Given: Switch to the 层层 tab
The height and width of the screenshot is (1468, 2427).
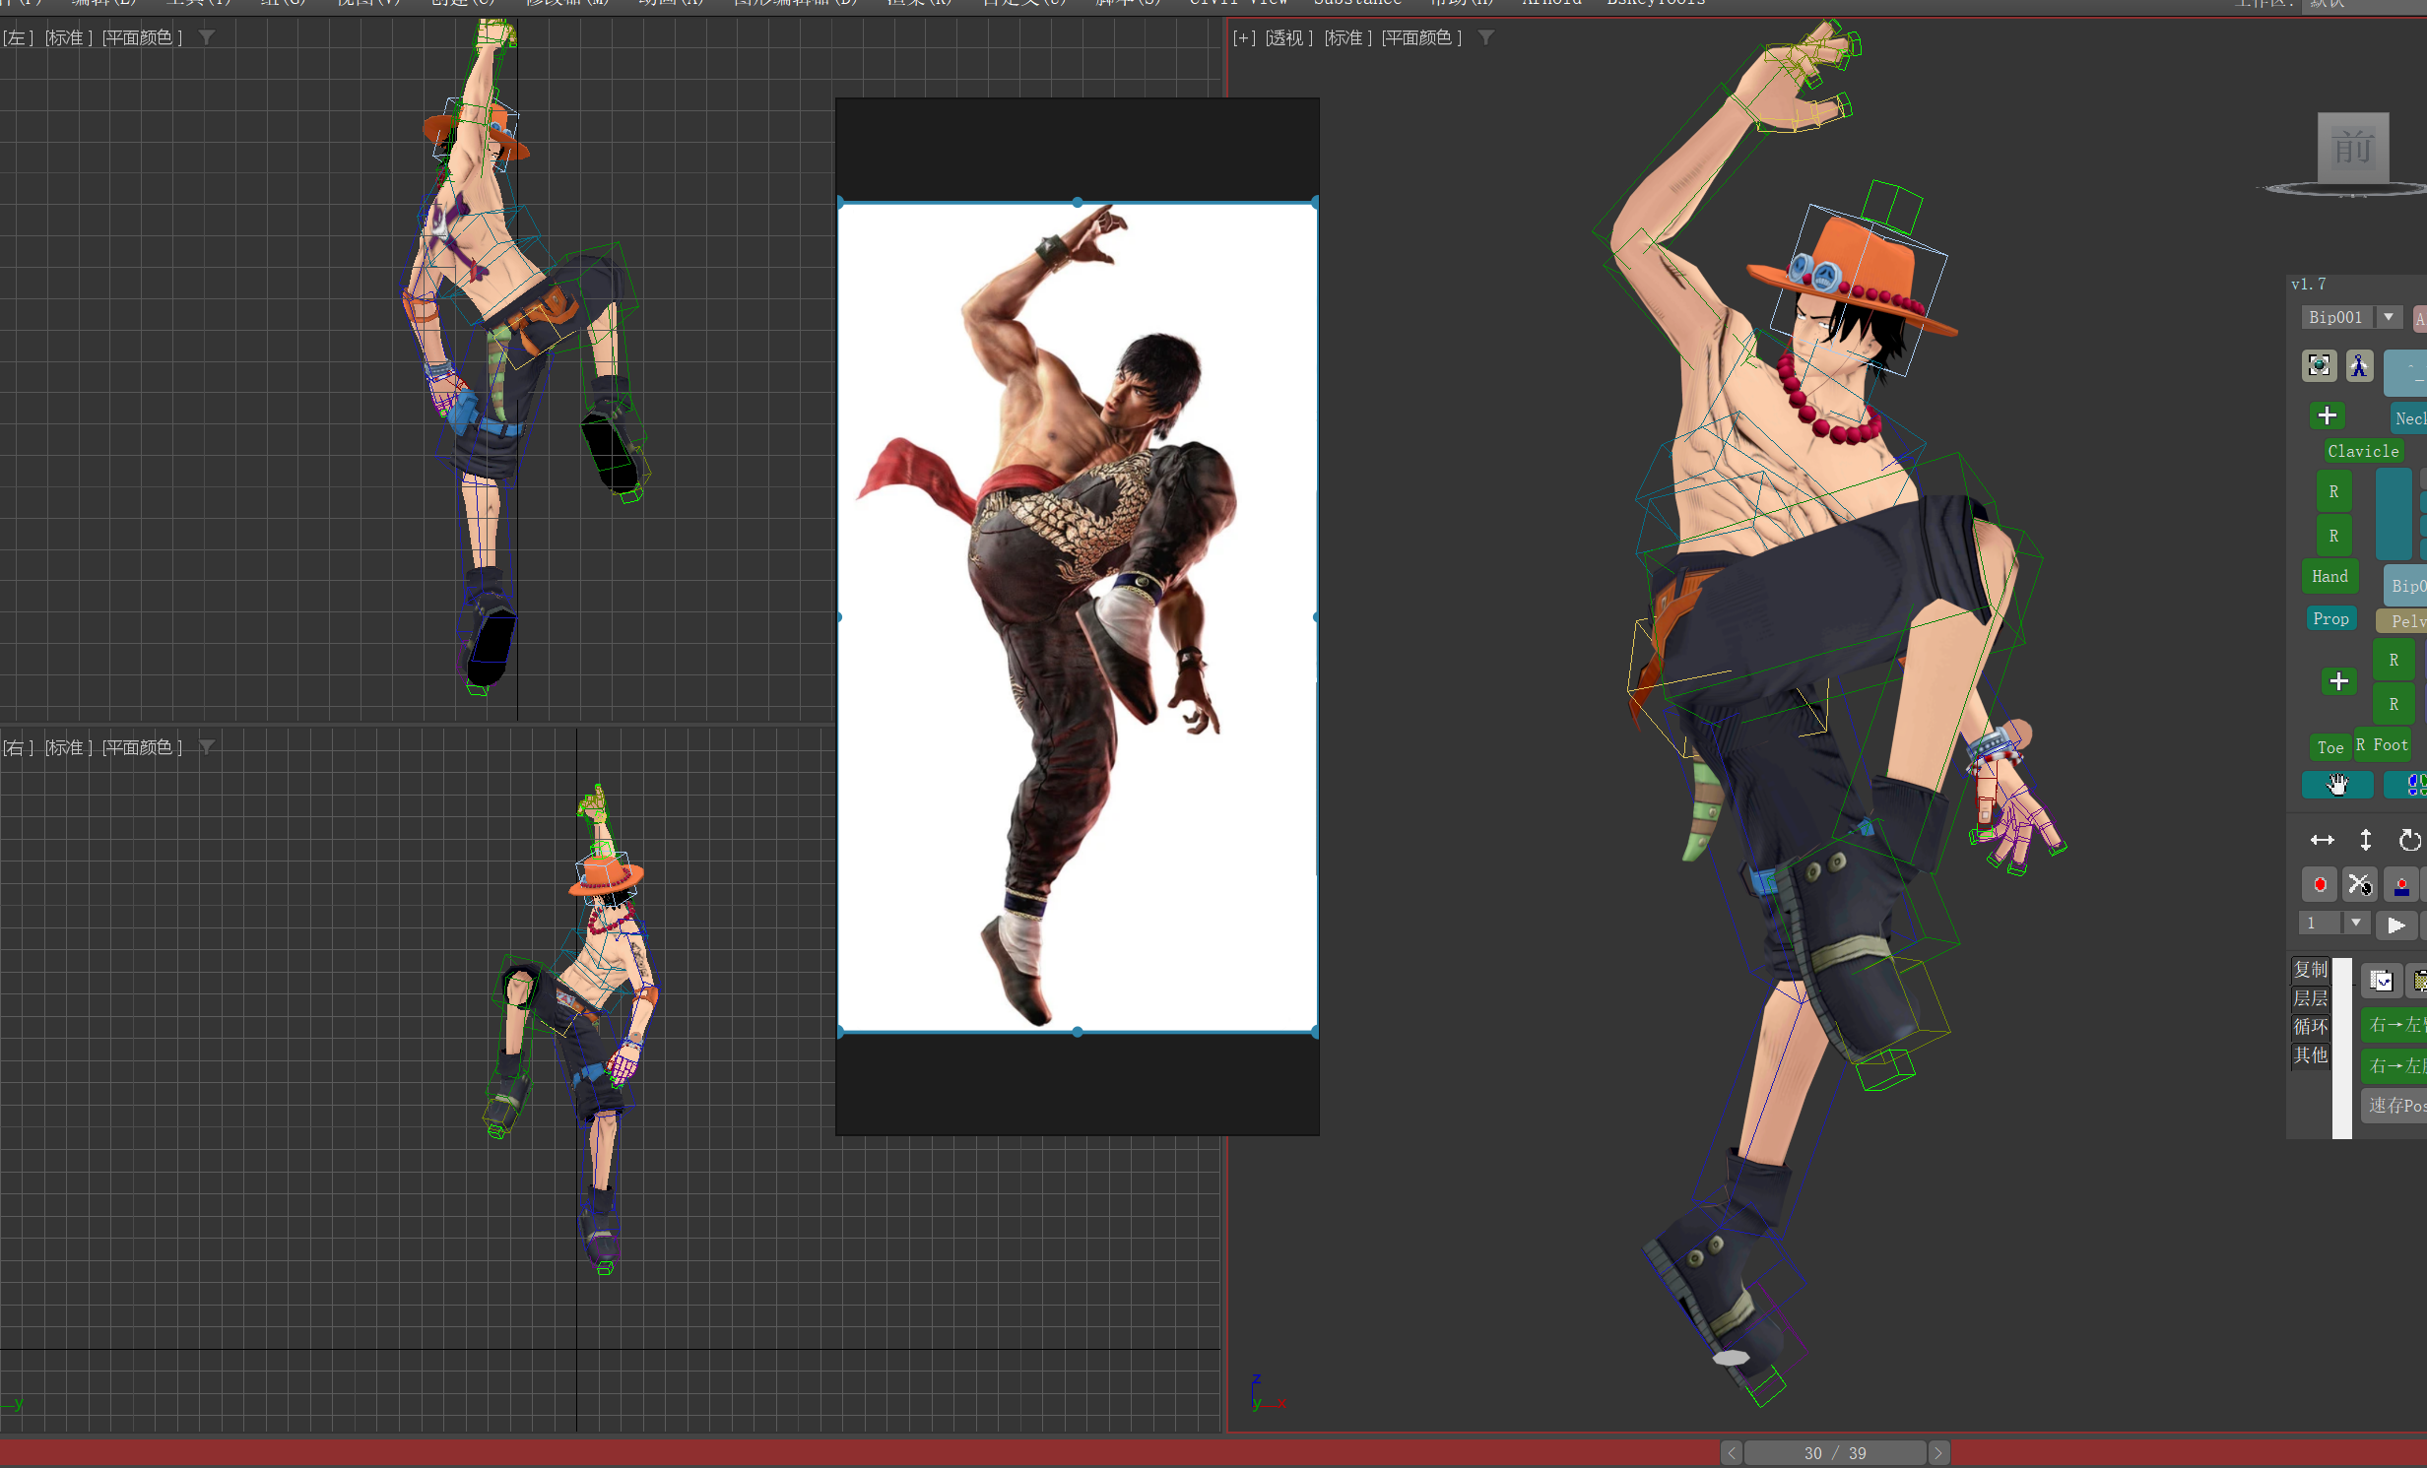Looking at the screenshot, I should tap(2310, 998).
